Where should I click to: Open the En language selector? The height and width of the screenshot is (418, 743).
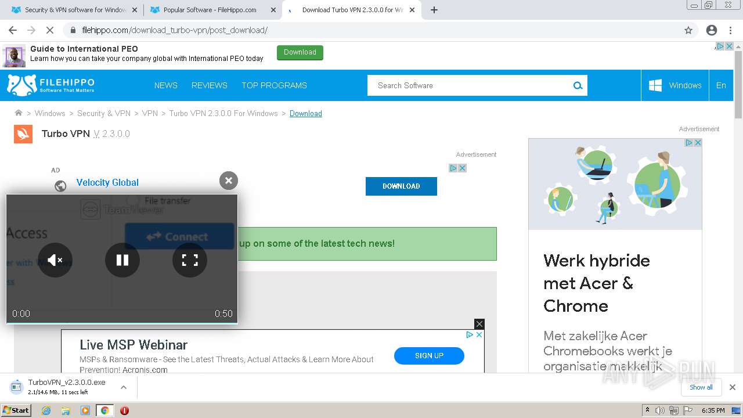tap(721, 85)
